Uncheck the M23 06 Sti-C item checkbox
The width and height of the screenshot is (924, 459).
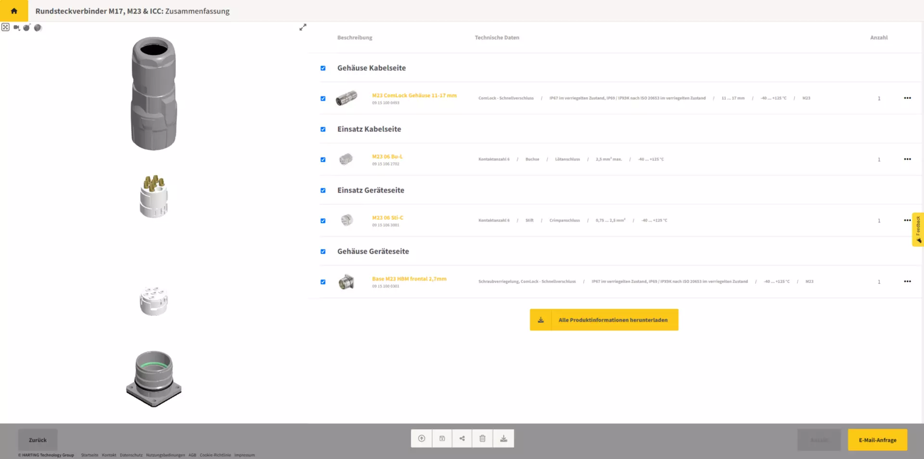click(x=323, y=221)
